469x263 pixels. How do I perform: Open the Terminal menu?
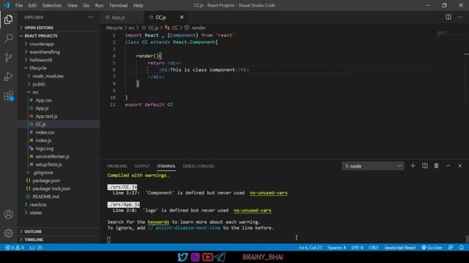(118, 5)
